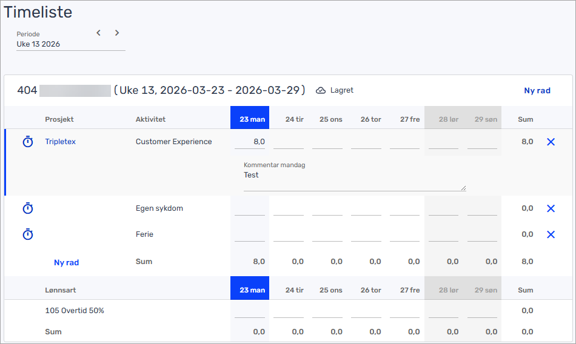The width and height of the screenshot is (576, 344).
Task: Click the cloud Lagret saved status icon
Action: click(x=321, y=90)
